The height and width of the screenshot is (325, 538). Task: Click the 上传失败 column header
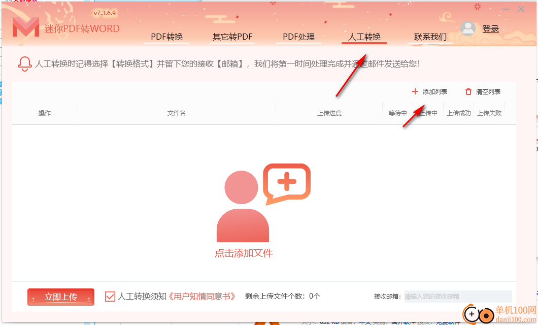[489, 113]
